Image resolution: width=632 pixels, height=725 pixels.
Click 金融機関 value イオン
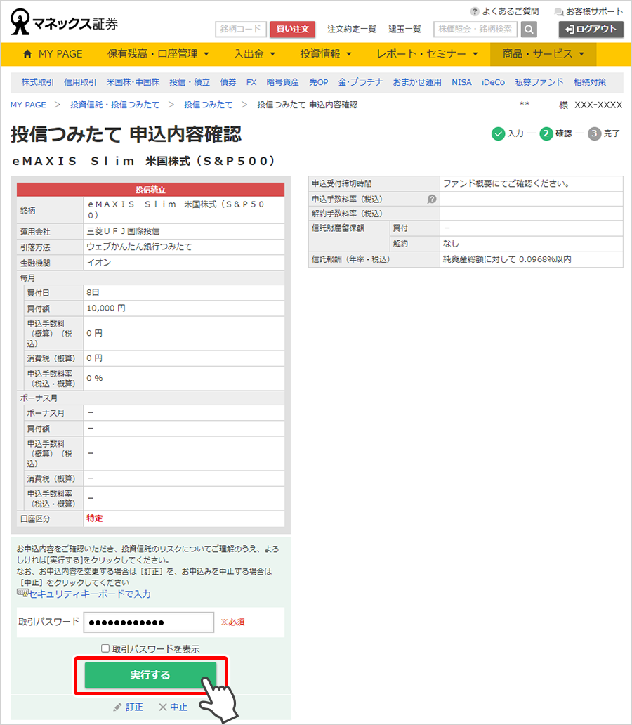[x=98, y=262]
